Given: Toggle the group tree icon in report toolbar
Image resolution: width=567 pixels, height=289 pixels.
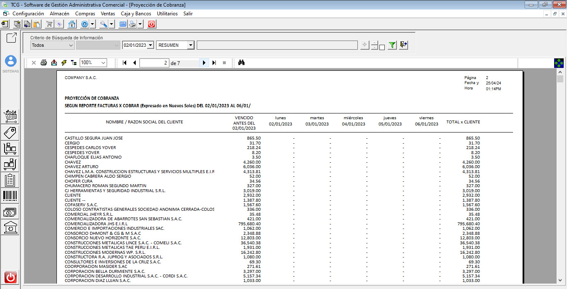Looking at the screenshot, I should 73,63.
